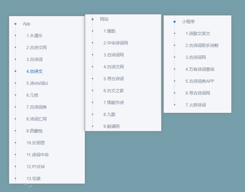Select the highlighted 4.古诗文 entry
The height and width of the screenshot is (192, 245).
click(34, 71)
